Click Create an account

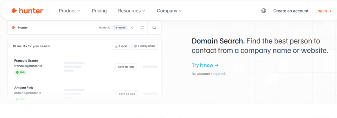click(x=291, y=11)
